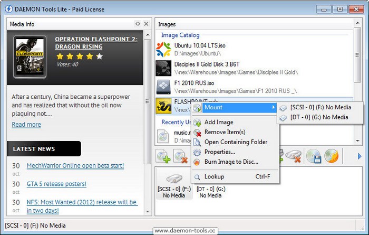
Task: Choose Add Image from context menu
Action: click(235, 122)
